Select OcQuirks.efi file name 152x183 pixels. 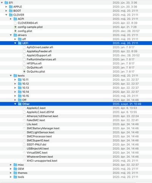35,67
